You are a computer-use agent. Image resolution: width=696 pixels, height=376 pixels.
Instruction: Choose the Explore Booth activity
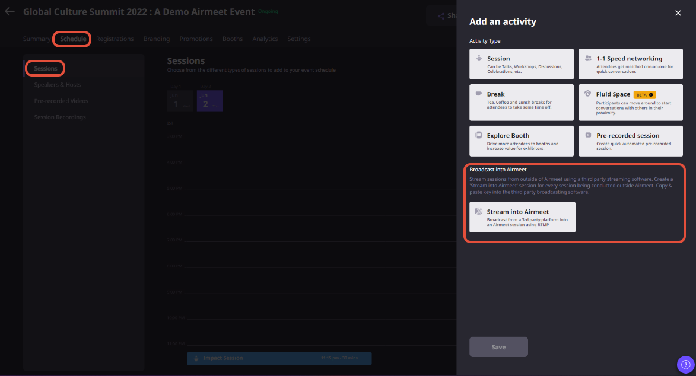pyautogui.click(x=522, y=141)
